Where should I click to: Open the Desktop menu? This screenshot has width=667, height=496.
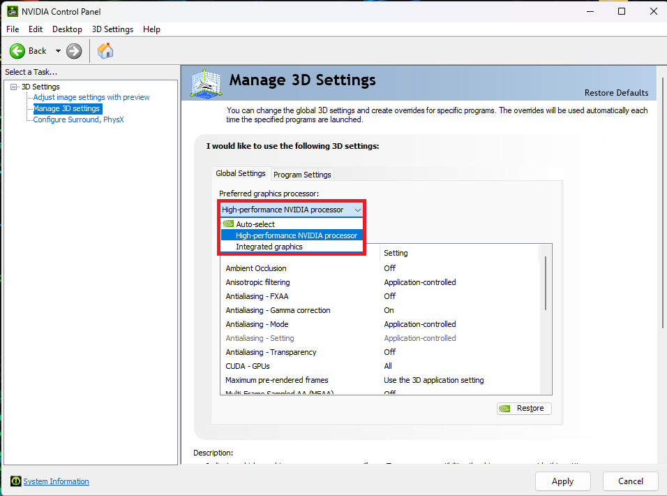point(67,29)
